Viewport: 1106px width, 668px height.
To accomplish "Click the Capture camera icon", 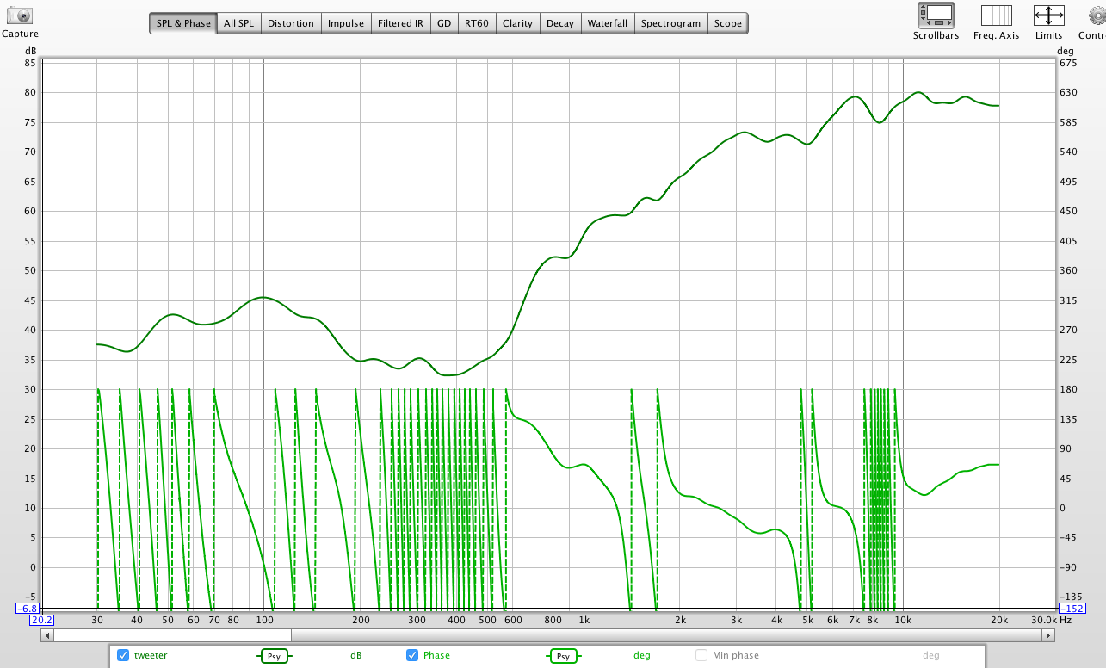I will pos(20,15).
